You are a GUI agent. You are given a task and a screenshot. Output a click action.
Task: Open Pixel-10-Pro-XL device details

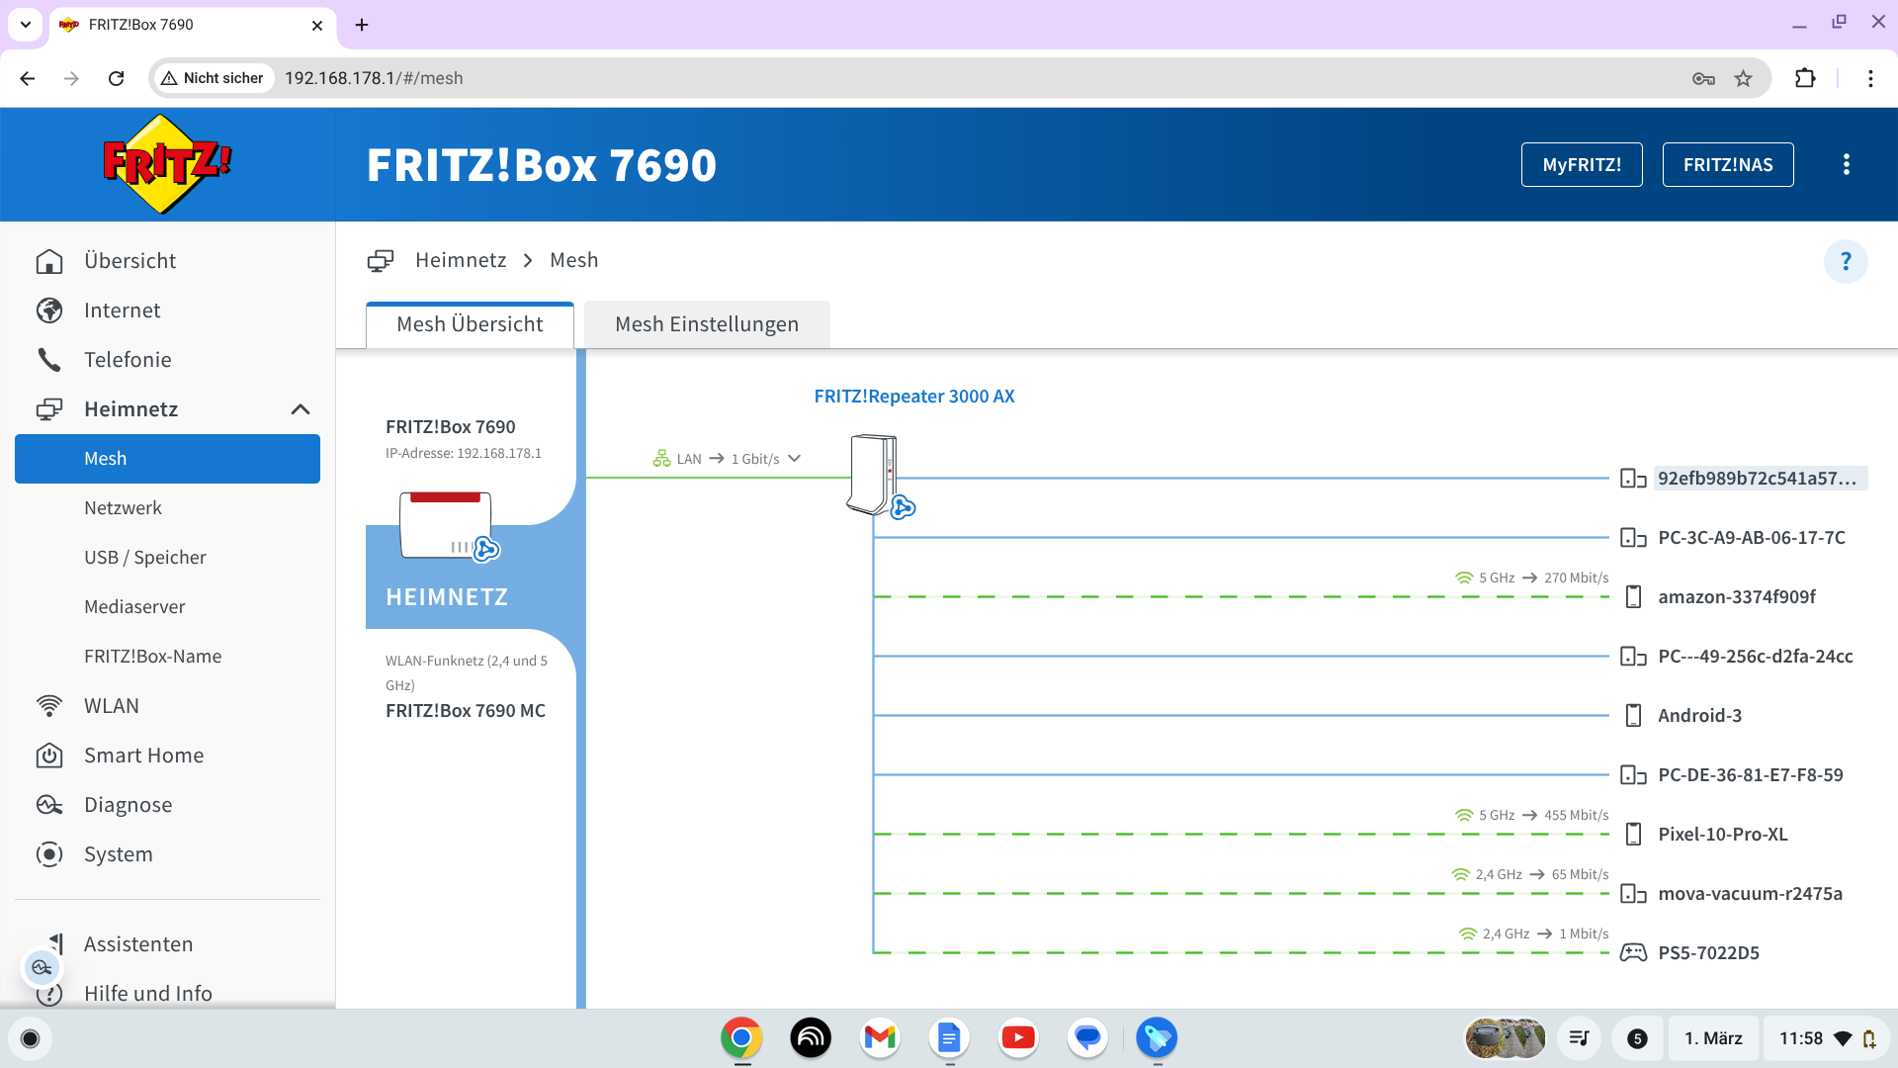(1722, 834)
